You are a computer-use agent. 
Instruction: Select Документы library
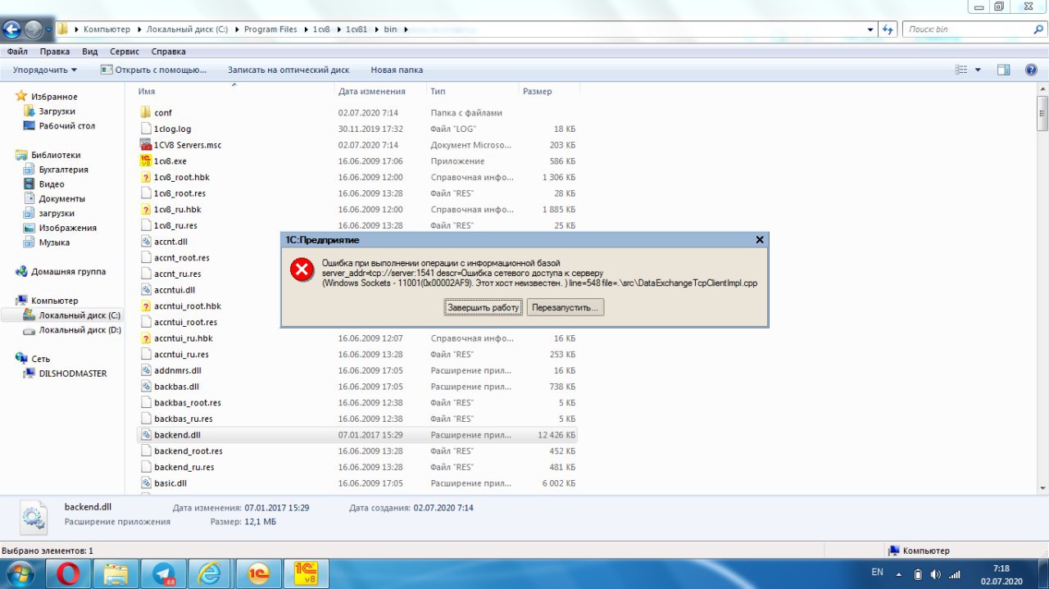tap(62, 199)
